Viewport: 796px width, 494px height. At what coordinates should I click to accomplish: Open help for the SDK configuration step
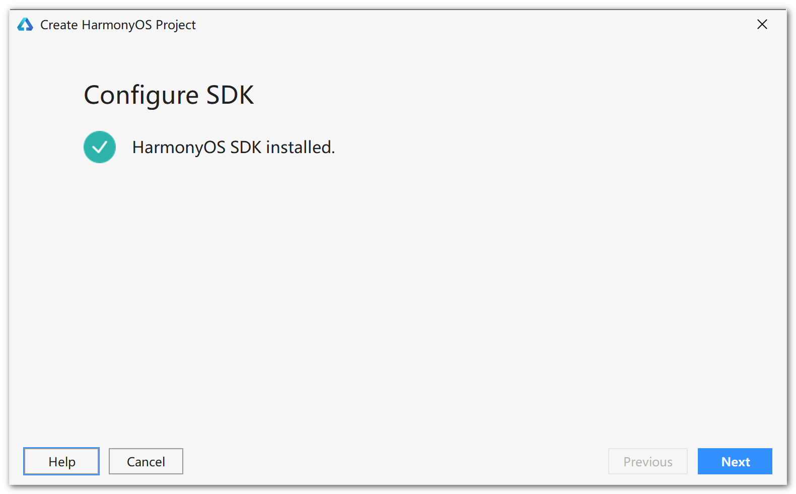tap(61, 461)
